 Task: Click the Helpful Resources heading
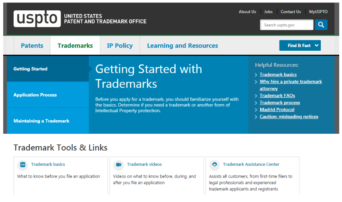point(277,65)
